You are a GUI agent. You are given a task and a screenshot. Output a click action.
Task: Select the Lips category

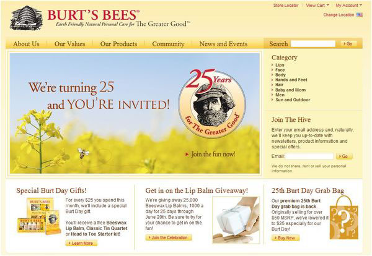coord(280,65)
